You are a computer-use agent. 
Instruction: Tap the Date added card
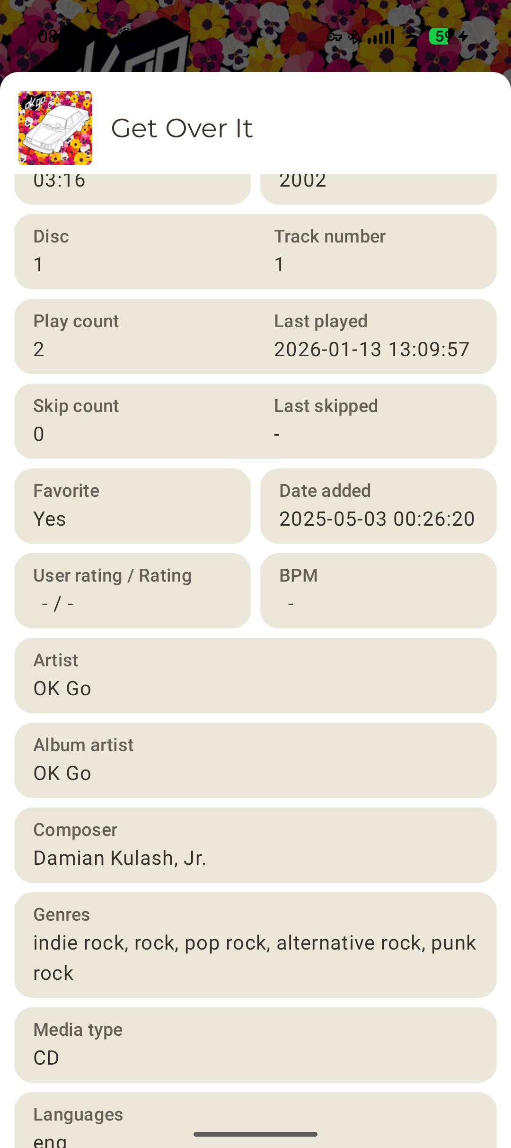pyautogui.click(x=379, y=506)
